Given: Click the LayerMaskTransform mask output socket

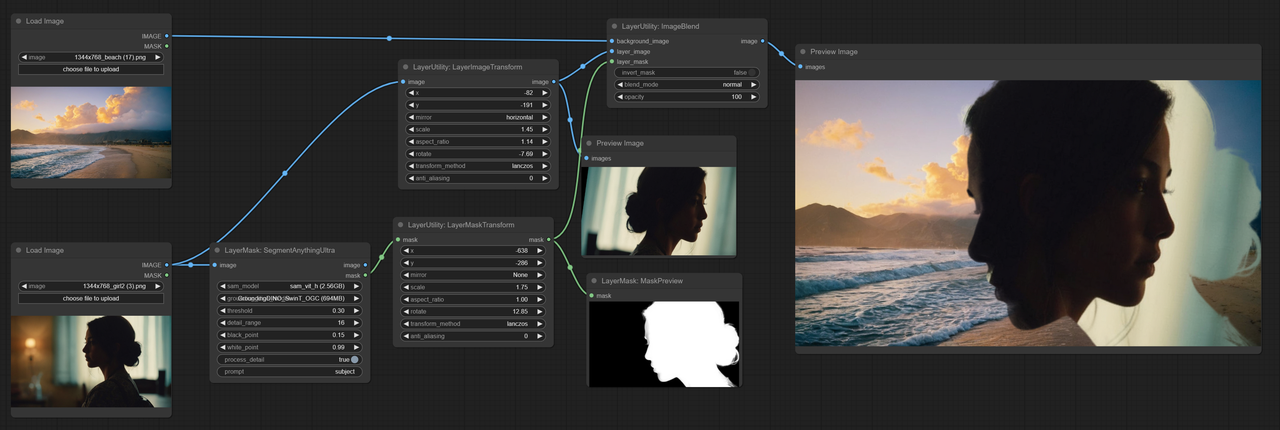Looking at the screenshot, I should (x=549, y=240).
